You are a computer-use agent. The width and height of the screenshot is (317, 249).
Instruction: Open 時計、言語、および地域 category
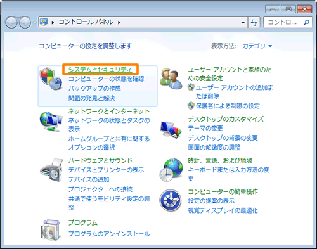(220, 161)
